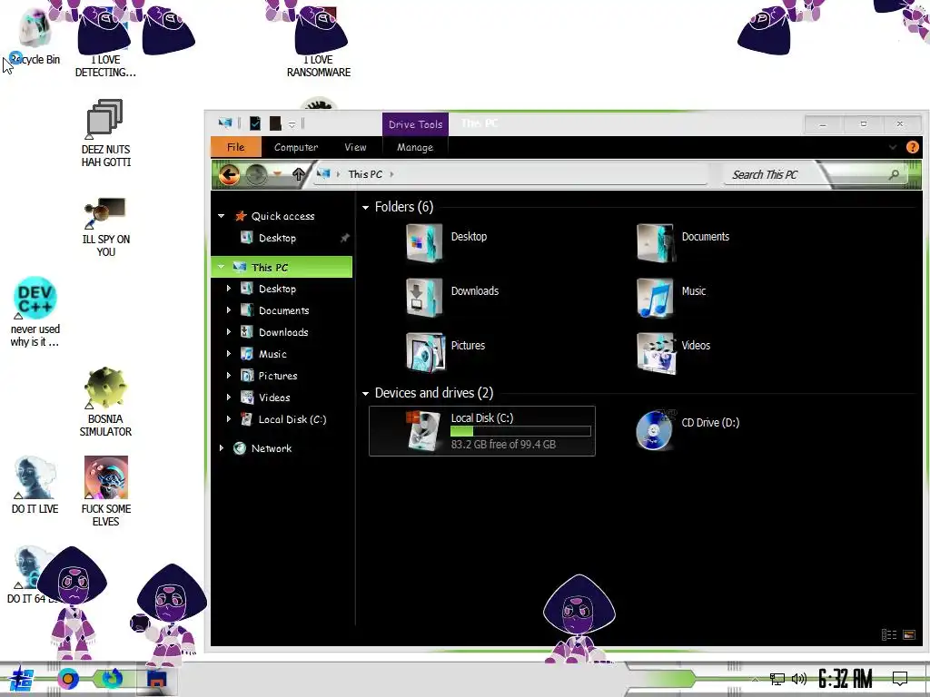
Task: Select the Videos folder icon in content area
Action: click(656, 352)
